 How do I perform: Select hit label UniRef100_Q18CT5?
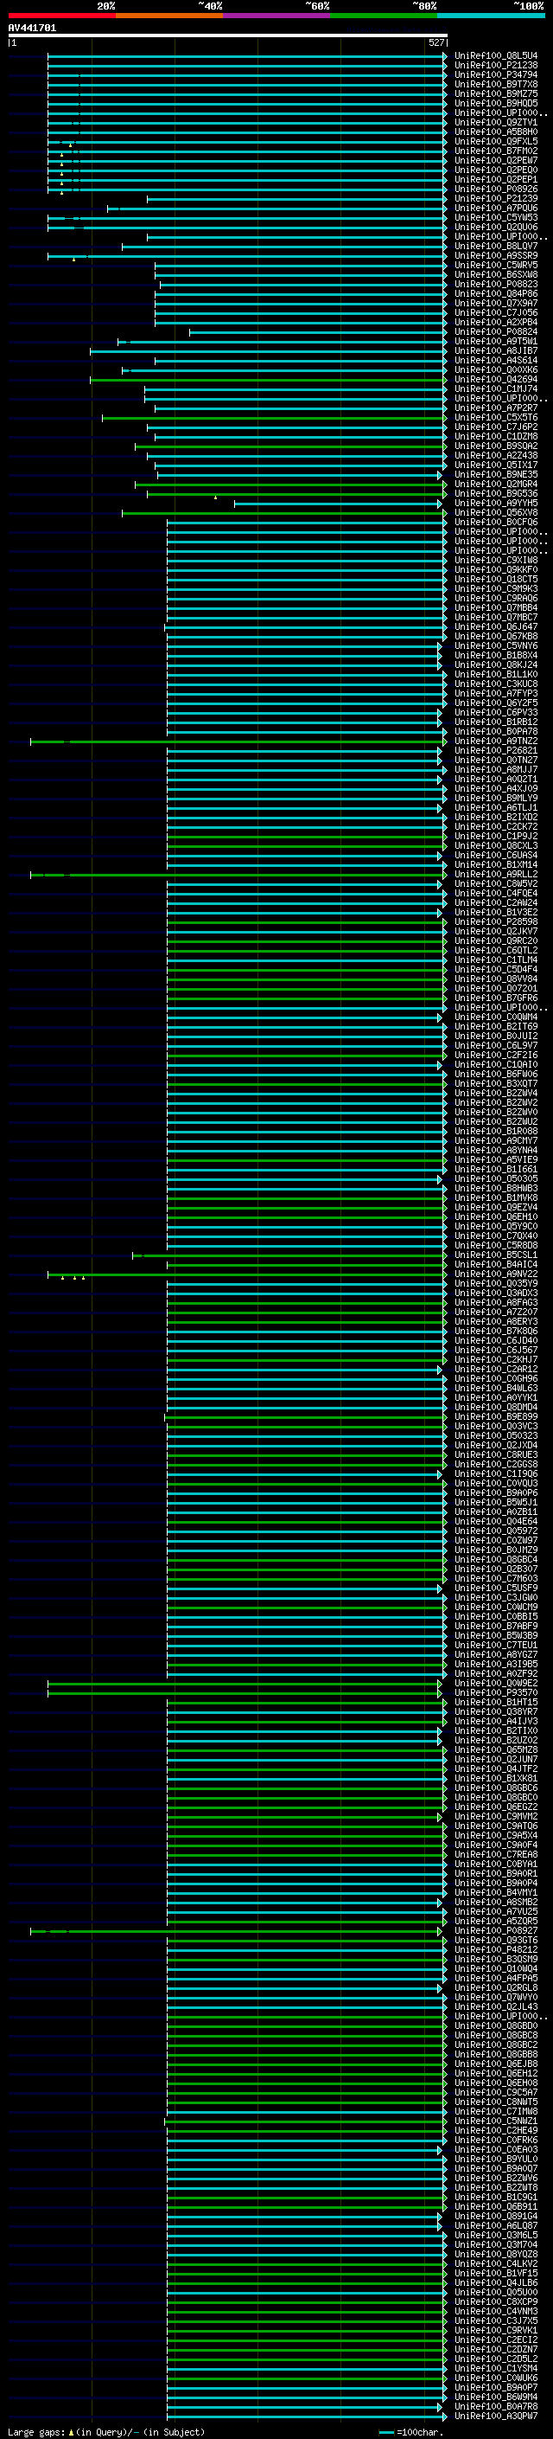tap(496, 580)
